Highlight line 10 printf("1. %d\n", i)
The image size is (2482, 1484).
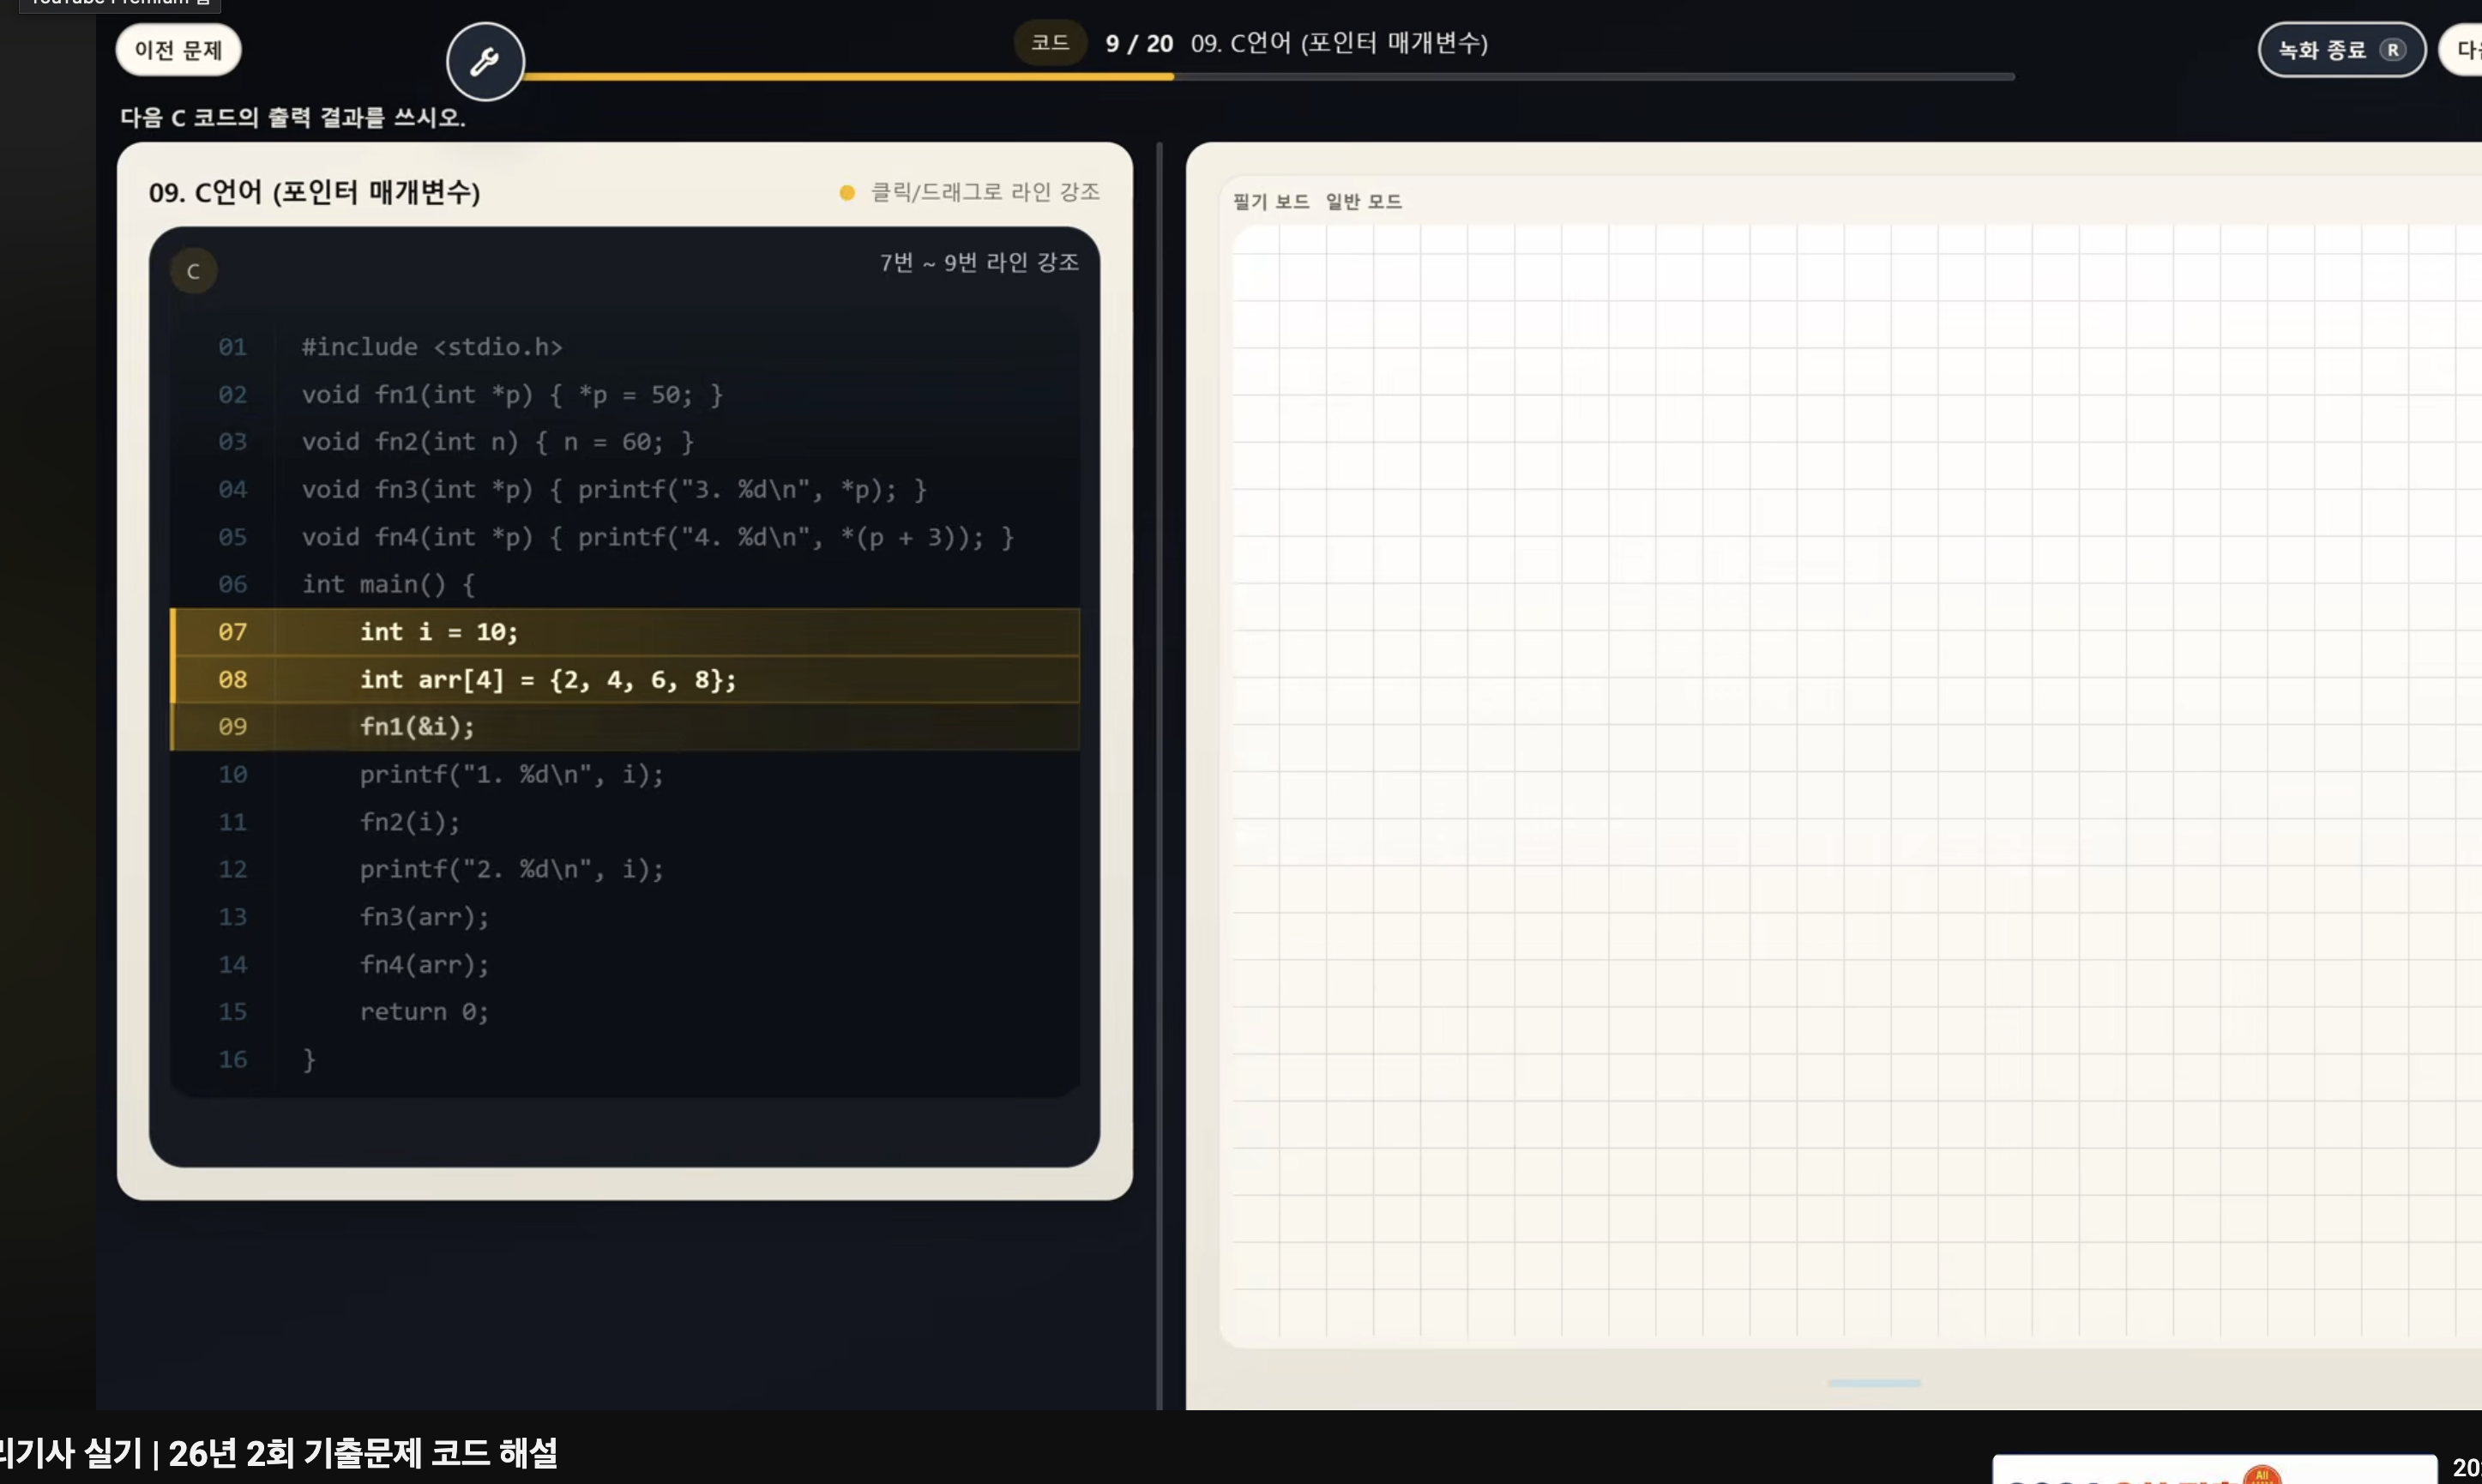(624, 774)
